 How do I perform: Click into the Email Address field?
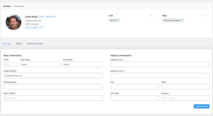(53, 76)
